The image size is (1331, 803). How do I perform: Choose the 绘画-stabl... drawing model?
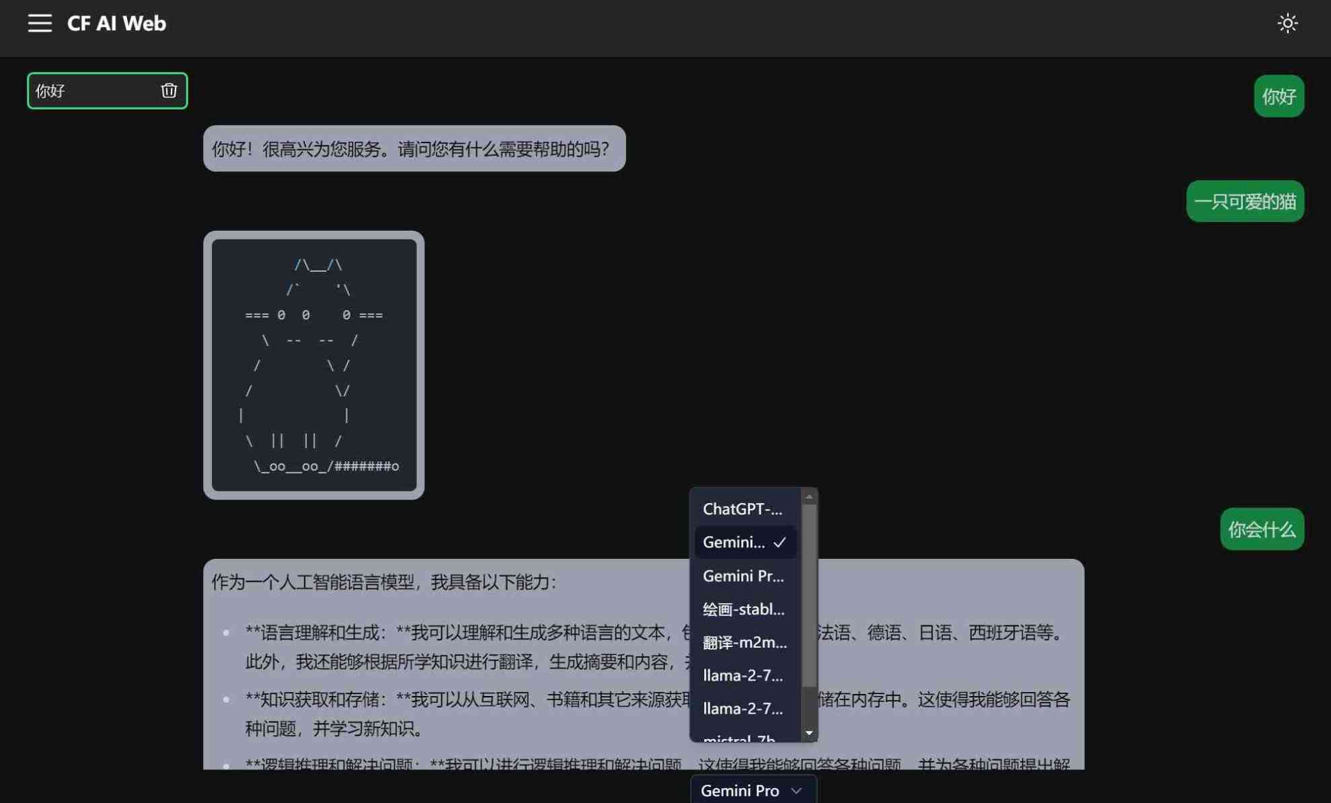745,609
